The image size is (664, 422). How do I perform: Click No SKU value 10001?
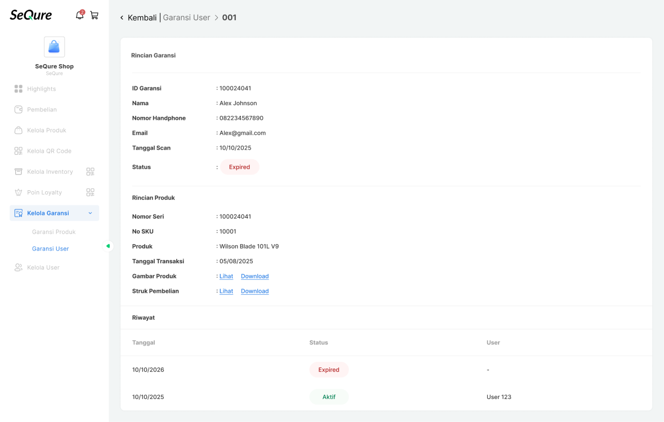(x=228, y=231)
